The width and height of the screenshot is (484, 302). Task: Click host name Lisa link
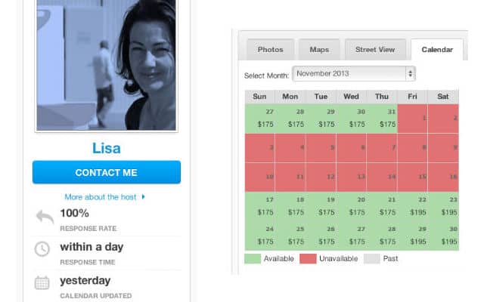107,148
